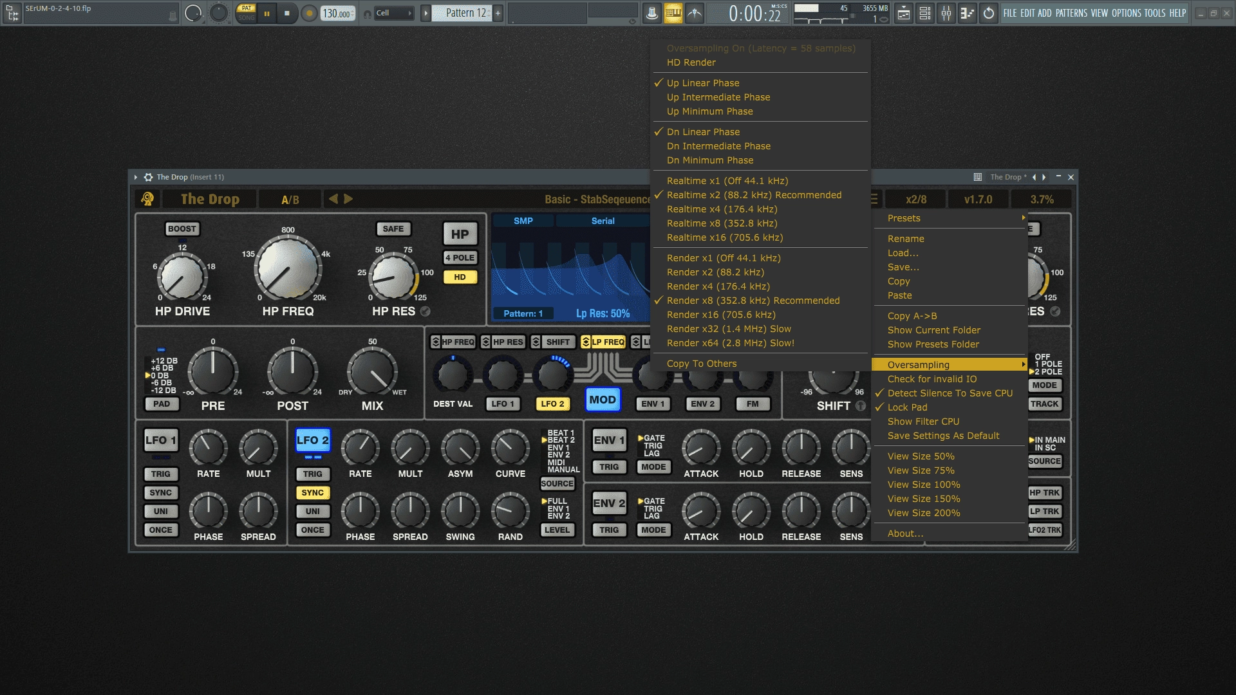Click the HP filter type button

(460, 234)
